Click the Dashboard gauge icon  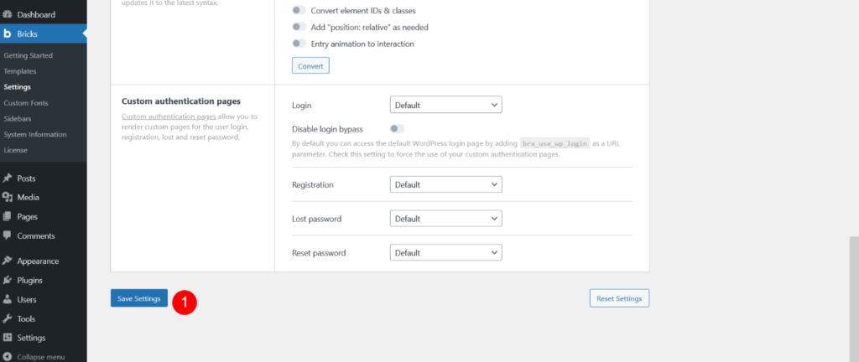(8, 15)
